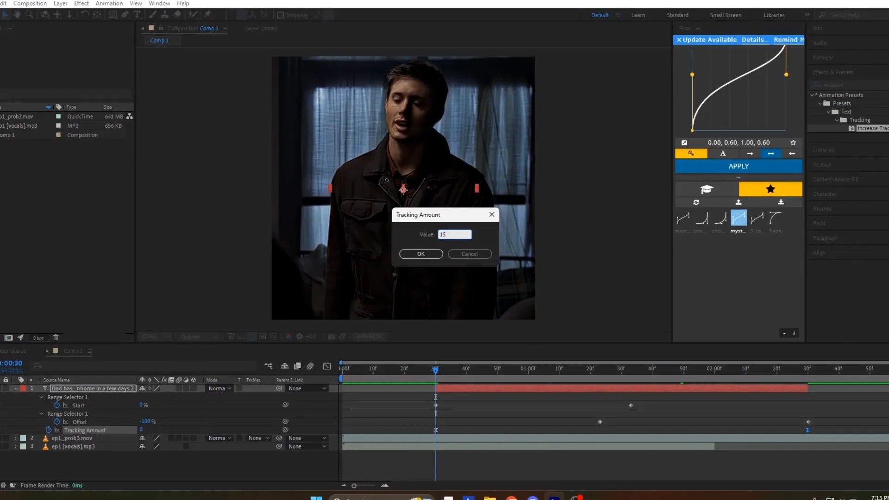Click the Flow left-arrow ease direction icon
The height and width of the screenshot is (500, 889).
click(x=792, y=153)
